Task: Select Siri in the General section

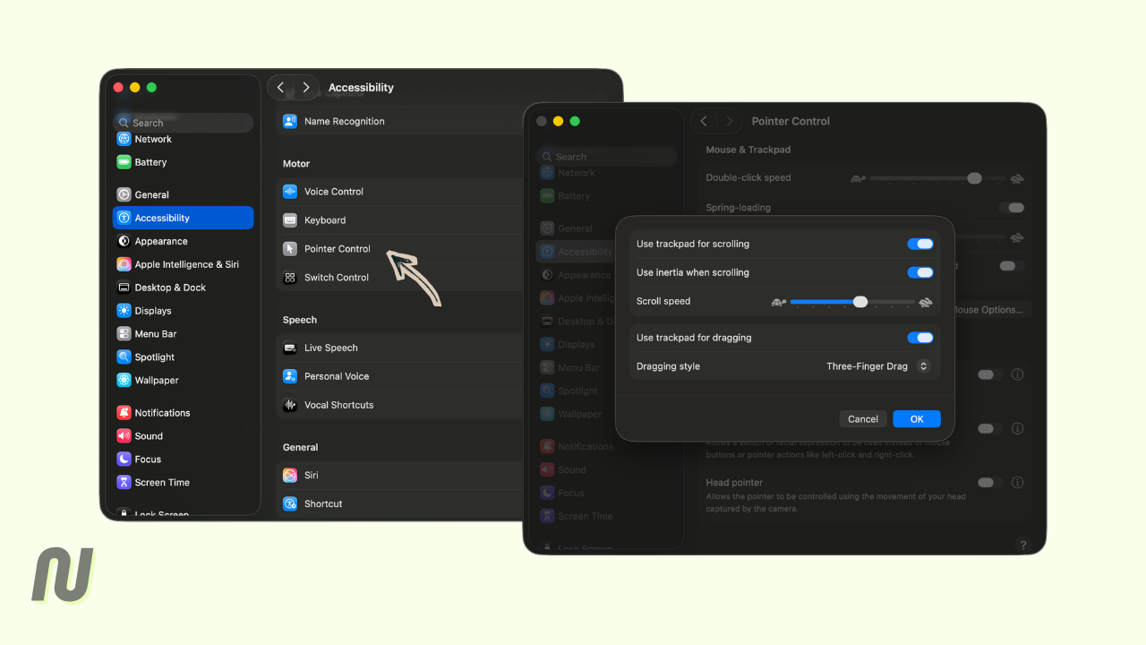Action: 312,475
